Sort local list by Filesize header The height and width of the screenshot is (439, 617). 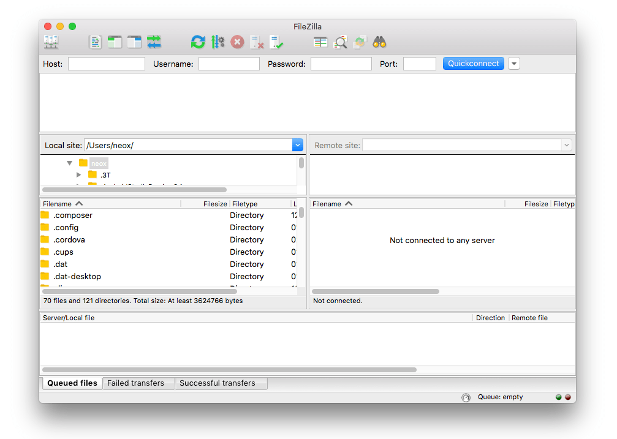205,204
